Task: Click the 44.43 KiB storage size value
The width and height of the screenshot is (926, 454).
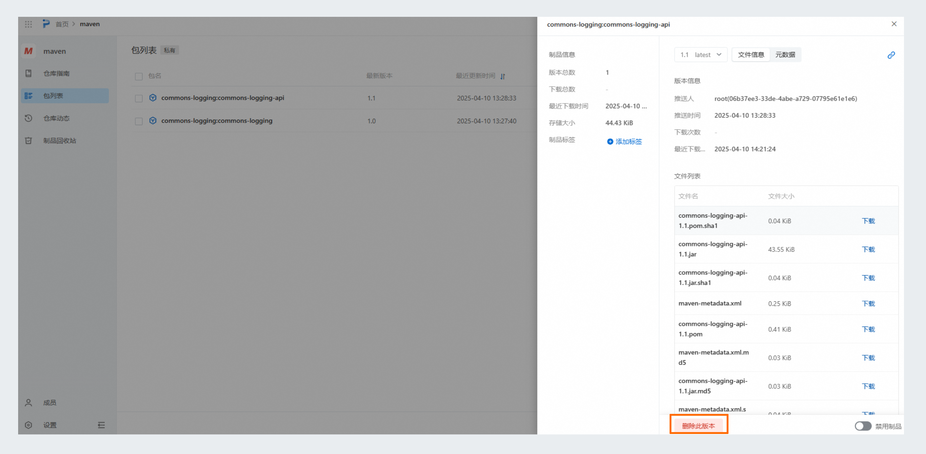Action: click(x=619, y=123)
